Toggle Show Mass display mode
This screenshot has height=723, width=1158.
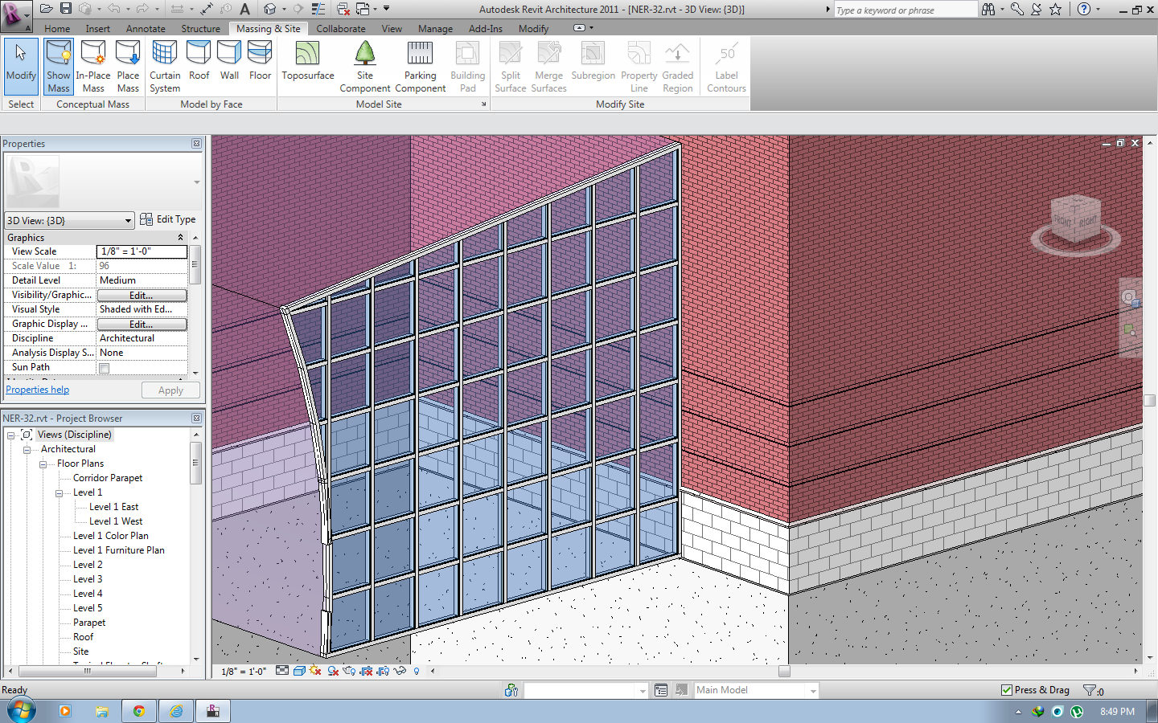(x=58, y=64)
